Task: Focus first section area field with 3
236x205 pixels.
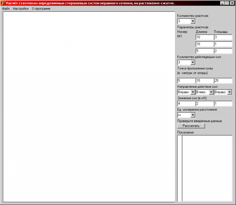Action: tap(223, 37)
